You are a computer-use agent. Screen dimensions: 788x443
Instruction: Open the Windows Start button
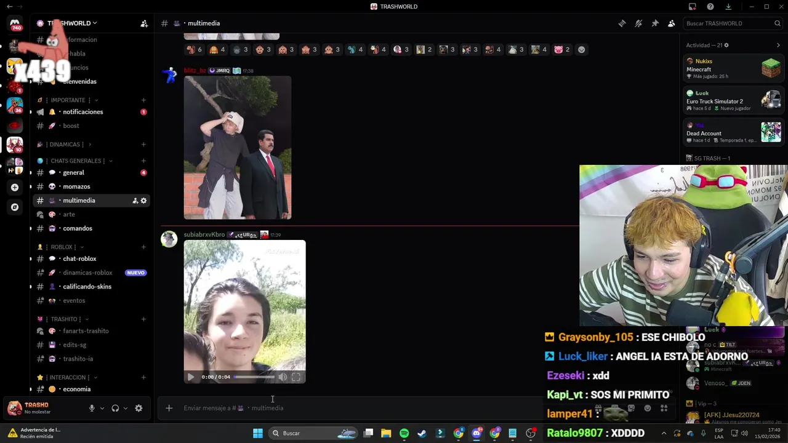point(258,433)
